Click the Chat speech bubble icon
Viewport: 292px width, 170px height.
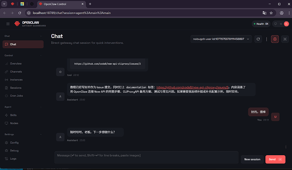pyautogui.click(x=6, y=44)
